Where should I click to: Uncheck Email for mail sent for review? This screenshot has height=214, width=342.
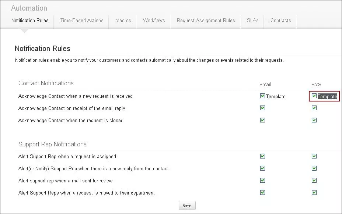point(262,181)
